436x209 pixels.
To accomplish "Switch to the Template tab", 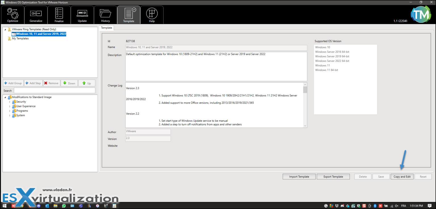I will click(x=106, y=28).
